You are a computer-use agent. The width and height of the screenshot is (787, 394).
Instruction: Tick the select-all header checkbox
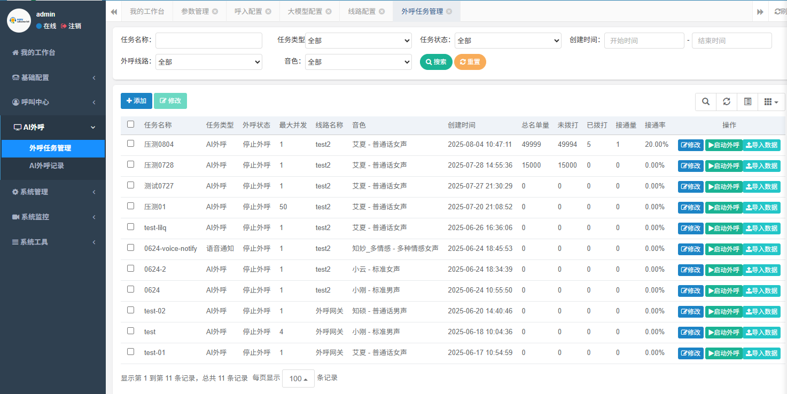[x=131, y=124]
